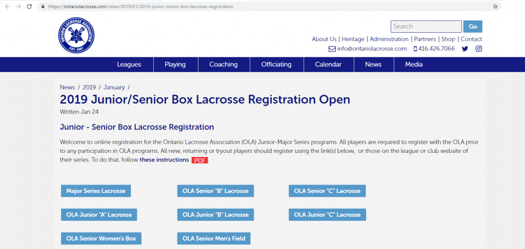Register for OLA Senior "B" Lacrosse
Image resolution: width=525 pixels, height=249 pixels.
click(x=216, y=191)
